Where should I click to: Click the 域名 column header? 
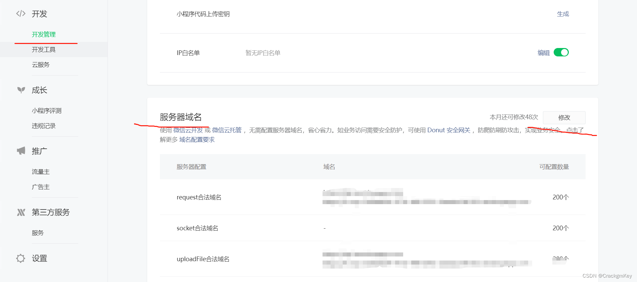(x=329, y=167)
